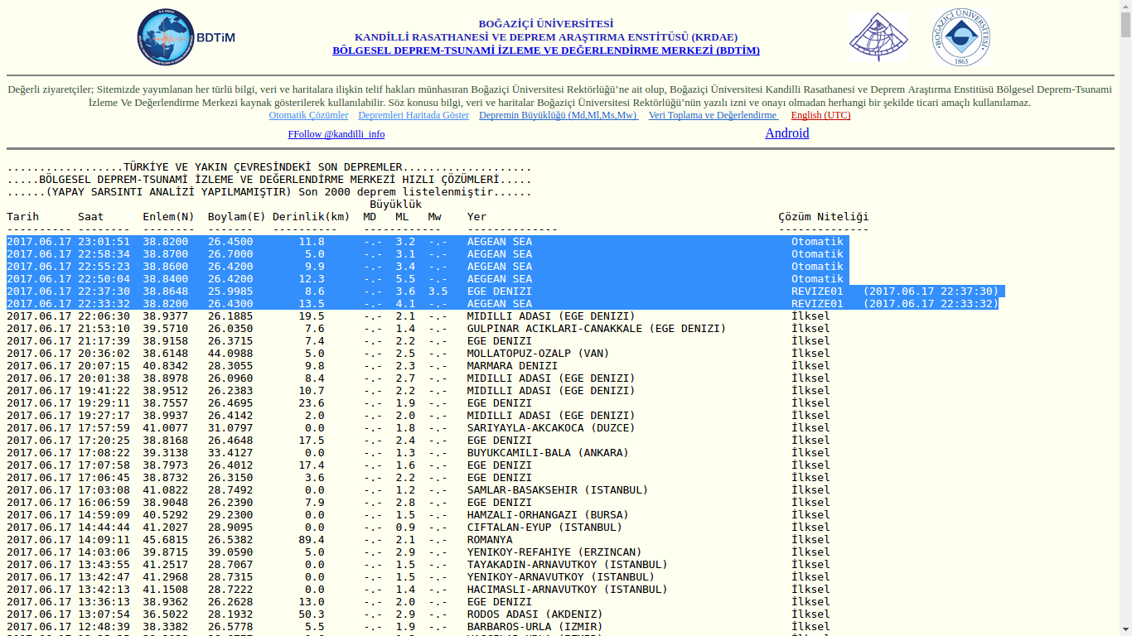Click the 22:06:30 MIDILLI ADASI (EGE DENIZI) entry
Screen dimensions: 1132x636
(x=551, y=316)
